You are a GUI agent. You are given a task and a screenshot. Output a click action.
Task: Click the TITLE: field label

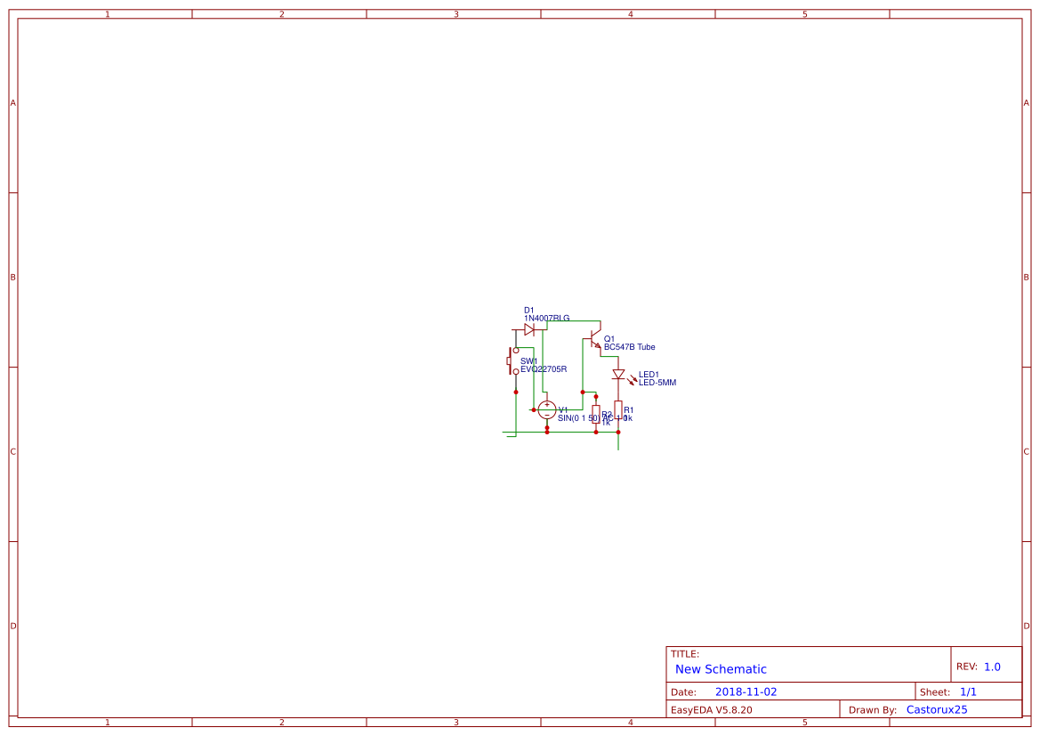coord(684,654)
